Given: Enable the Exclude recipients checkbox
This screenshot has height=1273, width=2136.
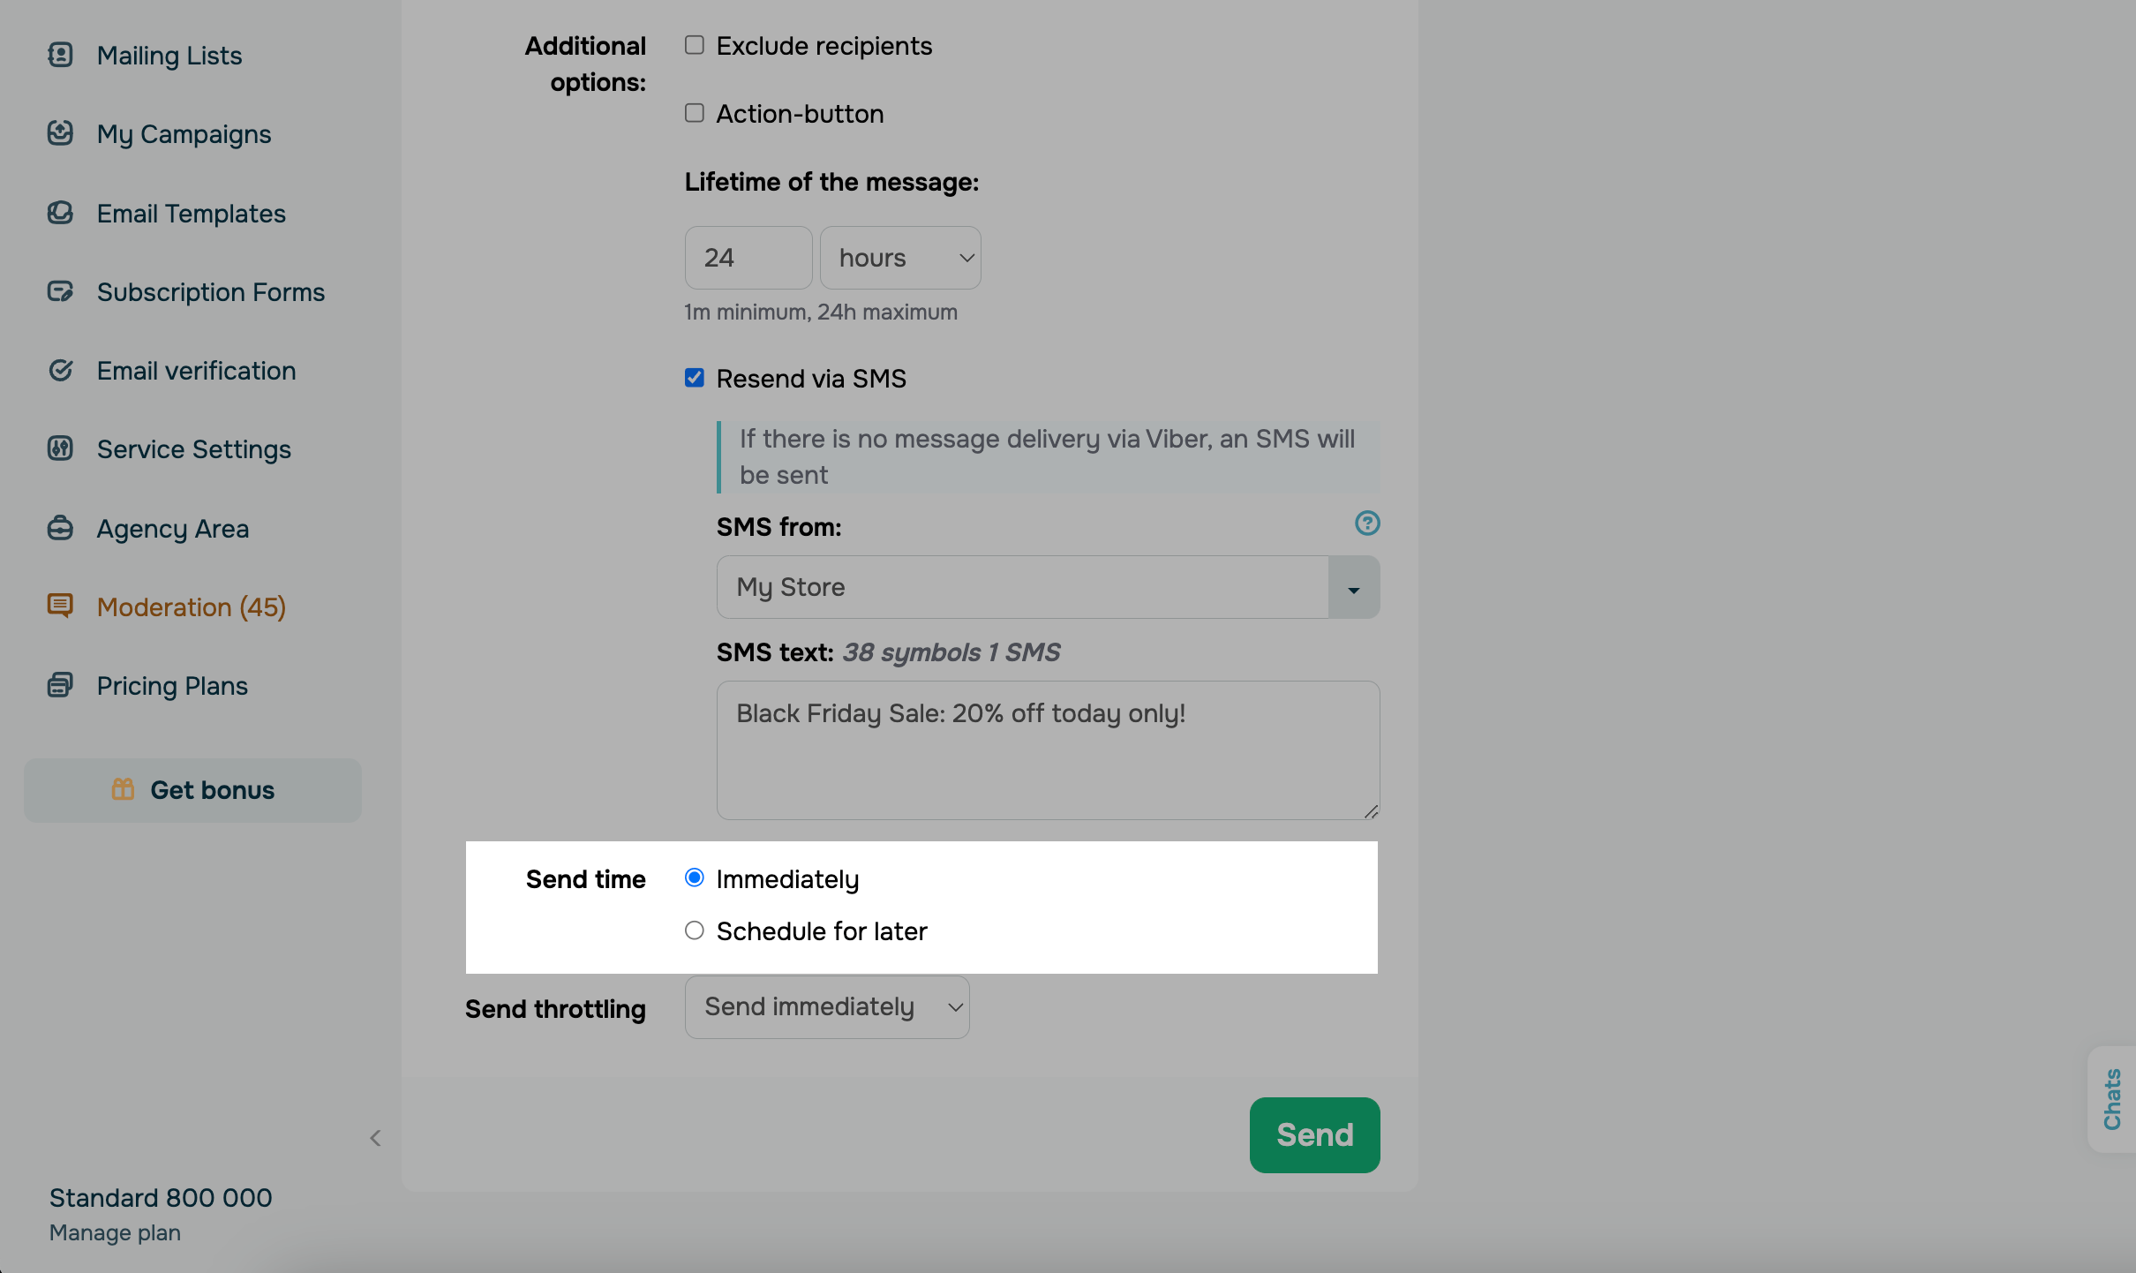Looking at the screenshot, I should point(695,45).
